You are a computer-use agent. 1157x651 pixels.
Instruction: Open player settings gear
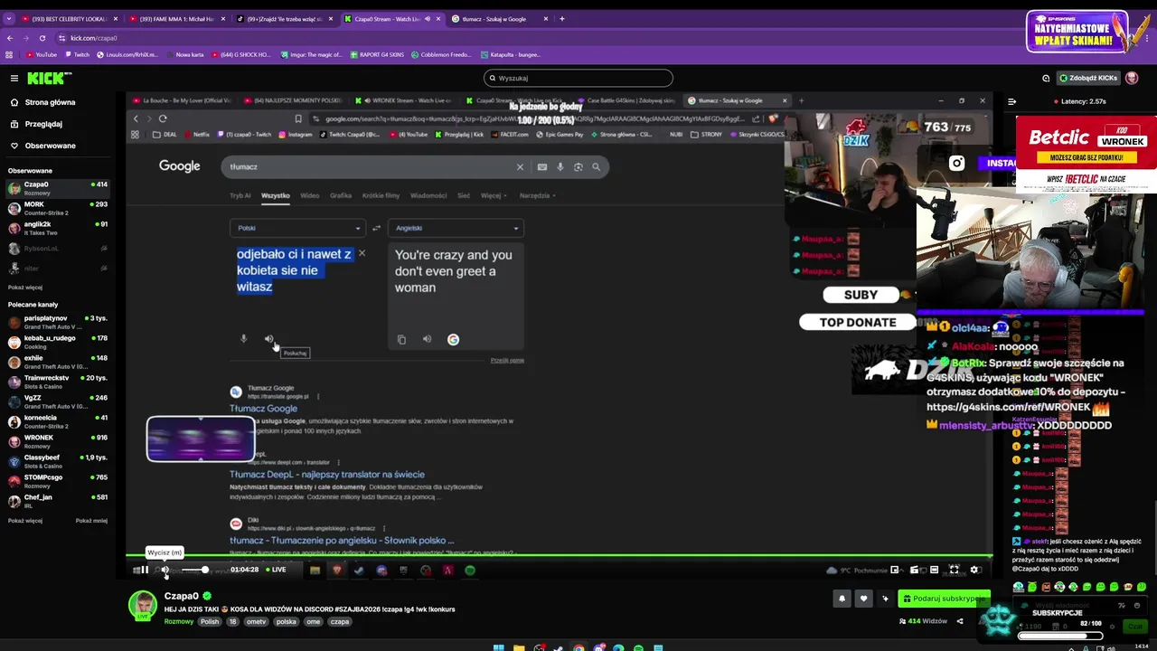(974, 570)
